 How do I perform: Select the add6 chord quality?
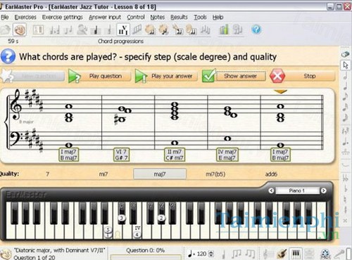point(271,174)
